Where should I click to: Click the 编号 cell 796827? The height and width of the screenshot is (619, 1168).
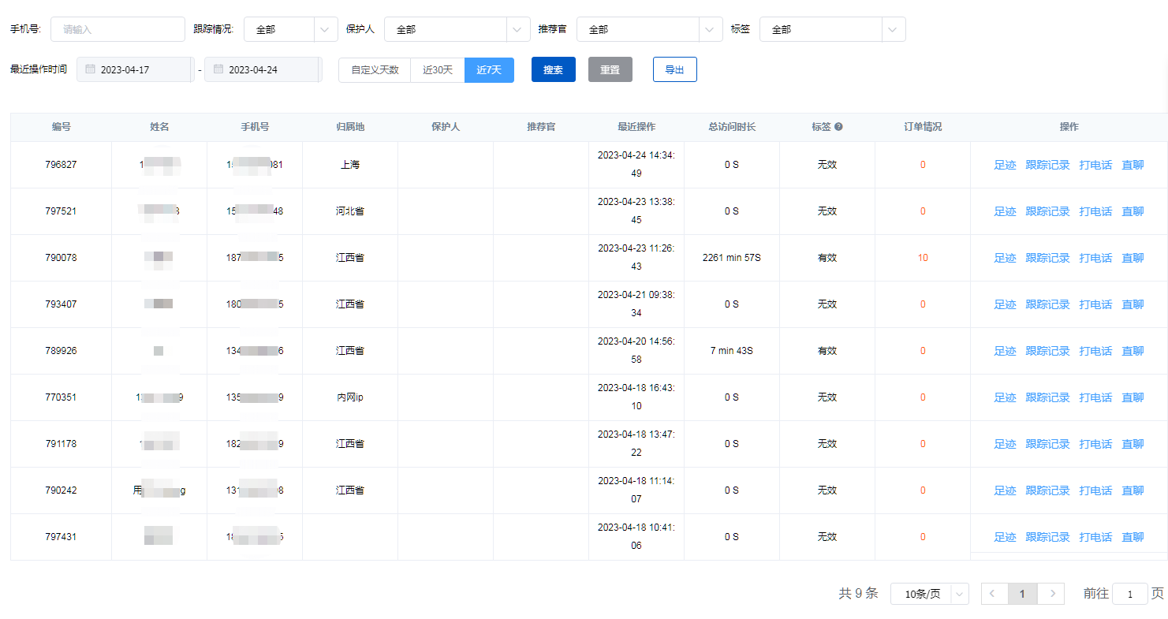[61, 165]
